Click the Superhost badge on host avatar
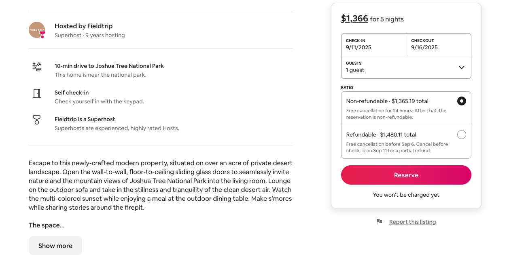This screenshot has height=265, width=509. click(x=42, y=34)
